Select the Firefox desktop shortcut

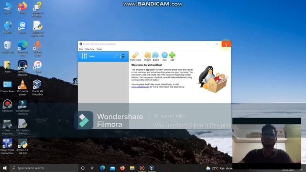click(x=22, y=8)
